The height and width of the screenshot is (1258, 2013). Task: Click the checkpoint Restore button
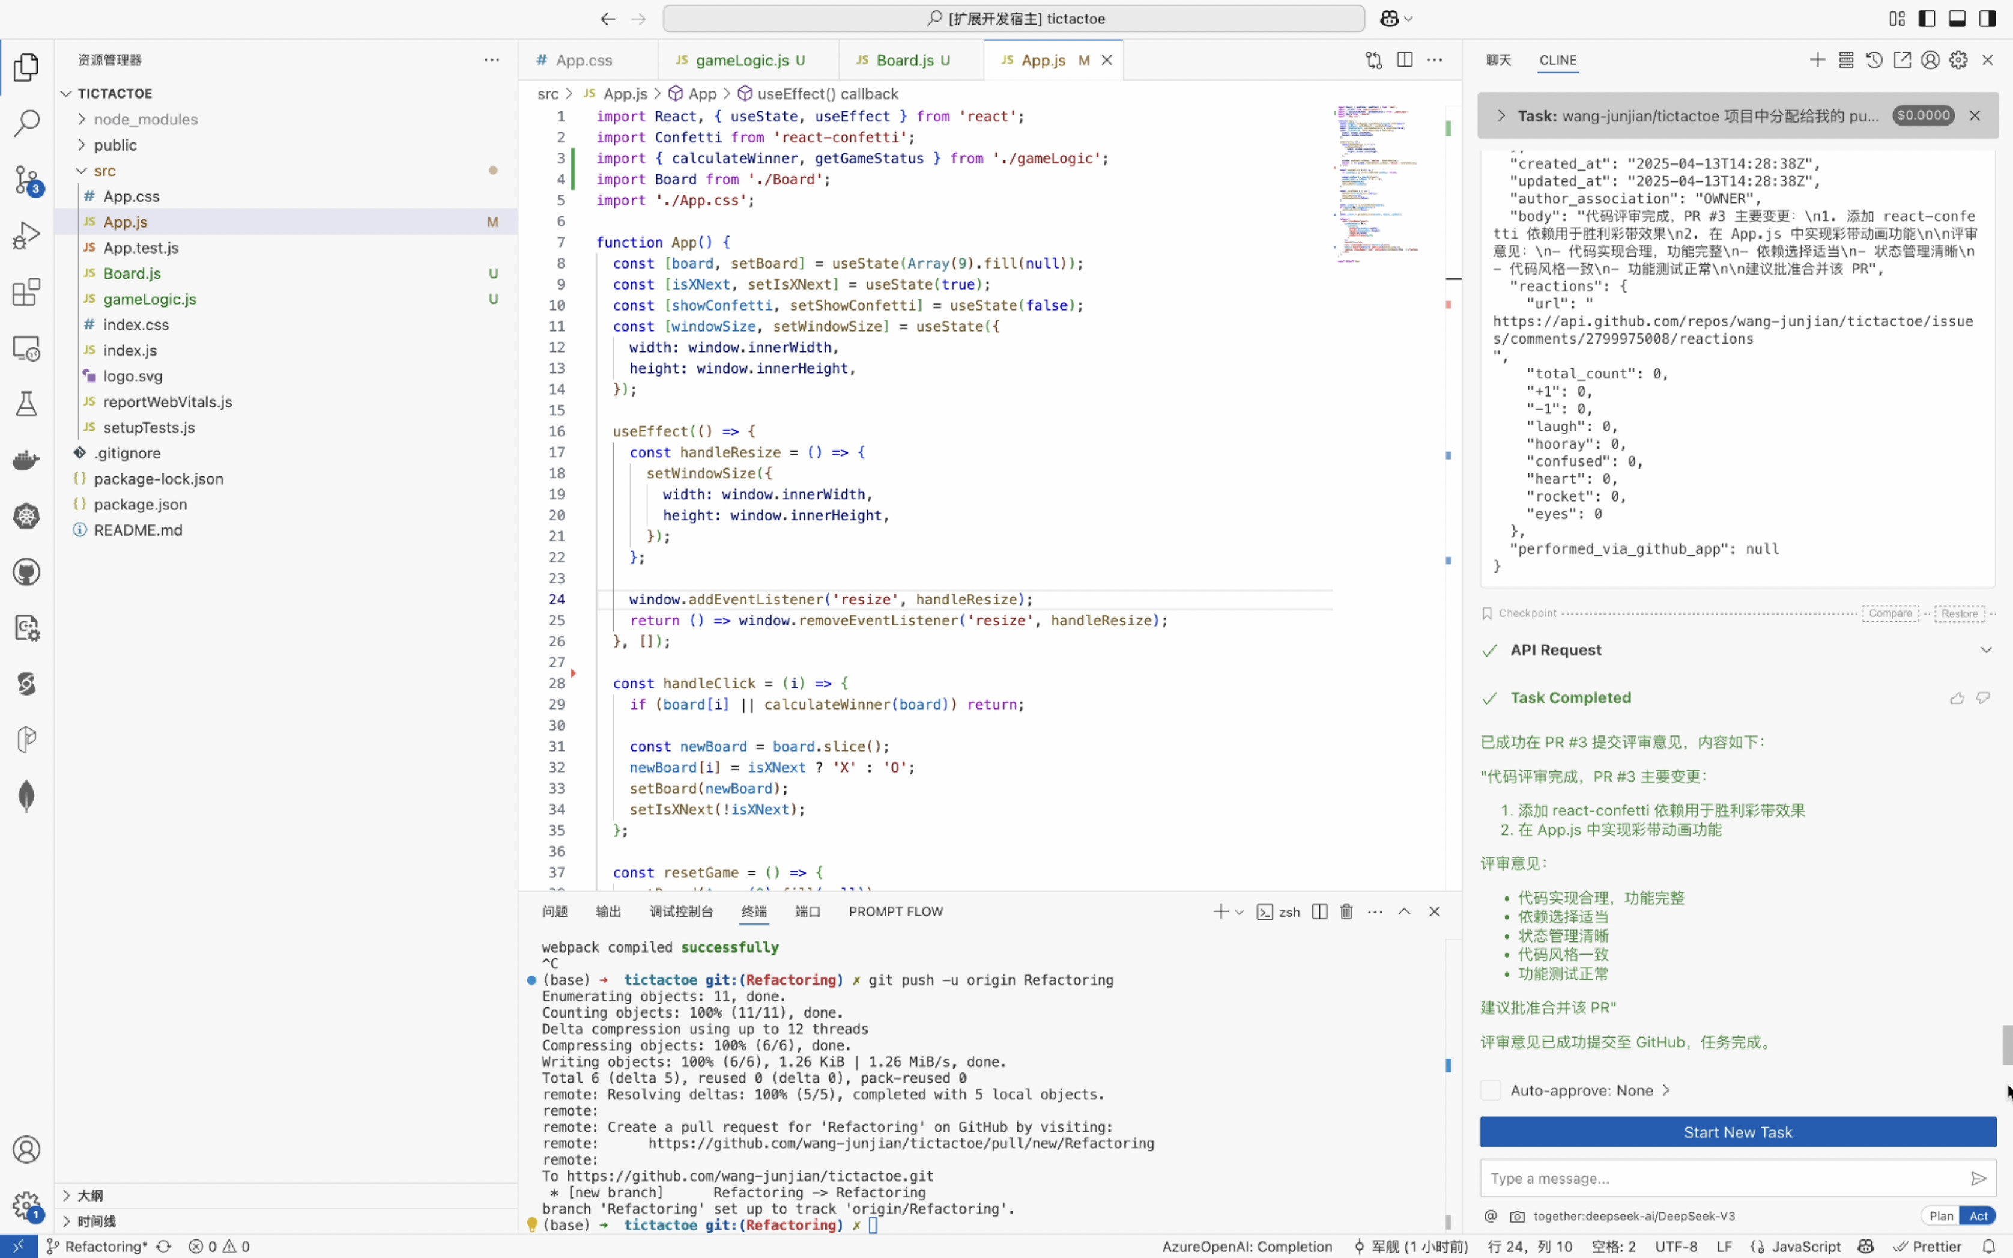pos(1959,613)
